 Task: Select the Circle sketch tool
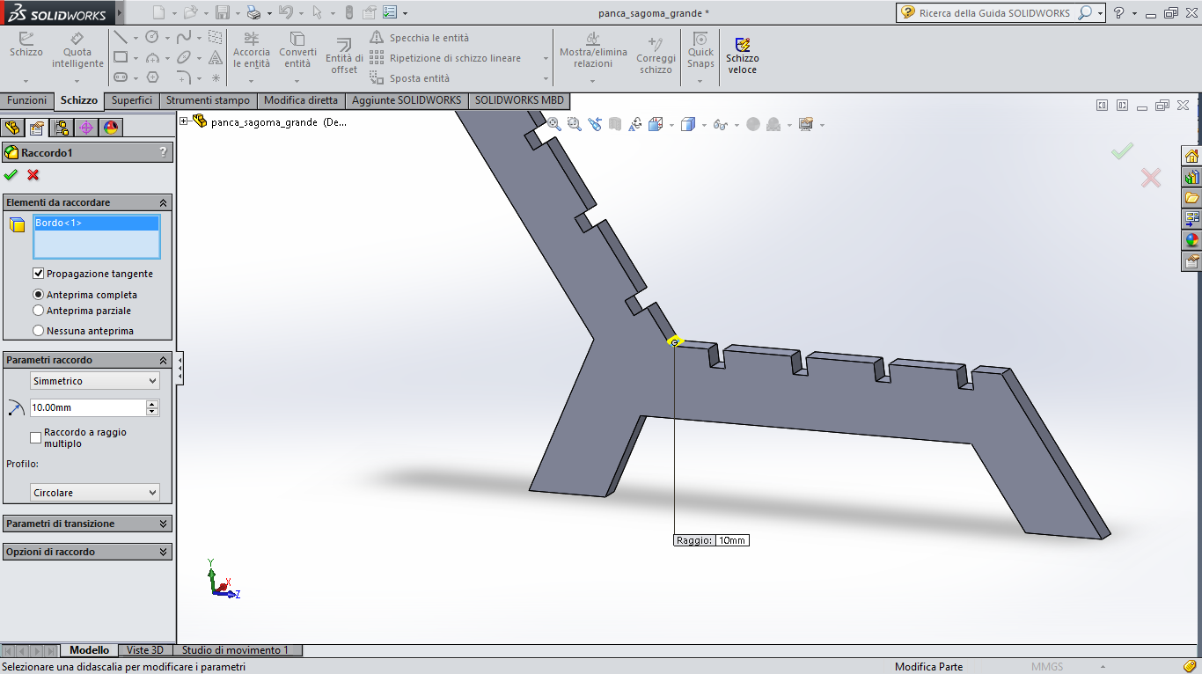tap(152, 37)
